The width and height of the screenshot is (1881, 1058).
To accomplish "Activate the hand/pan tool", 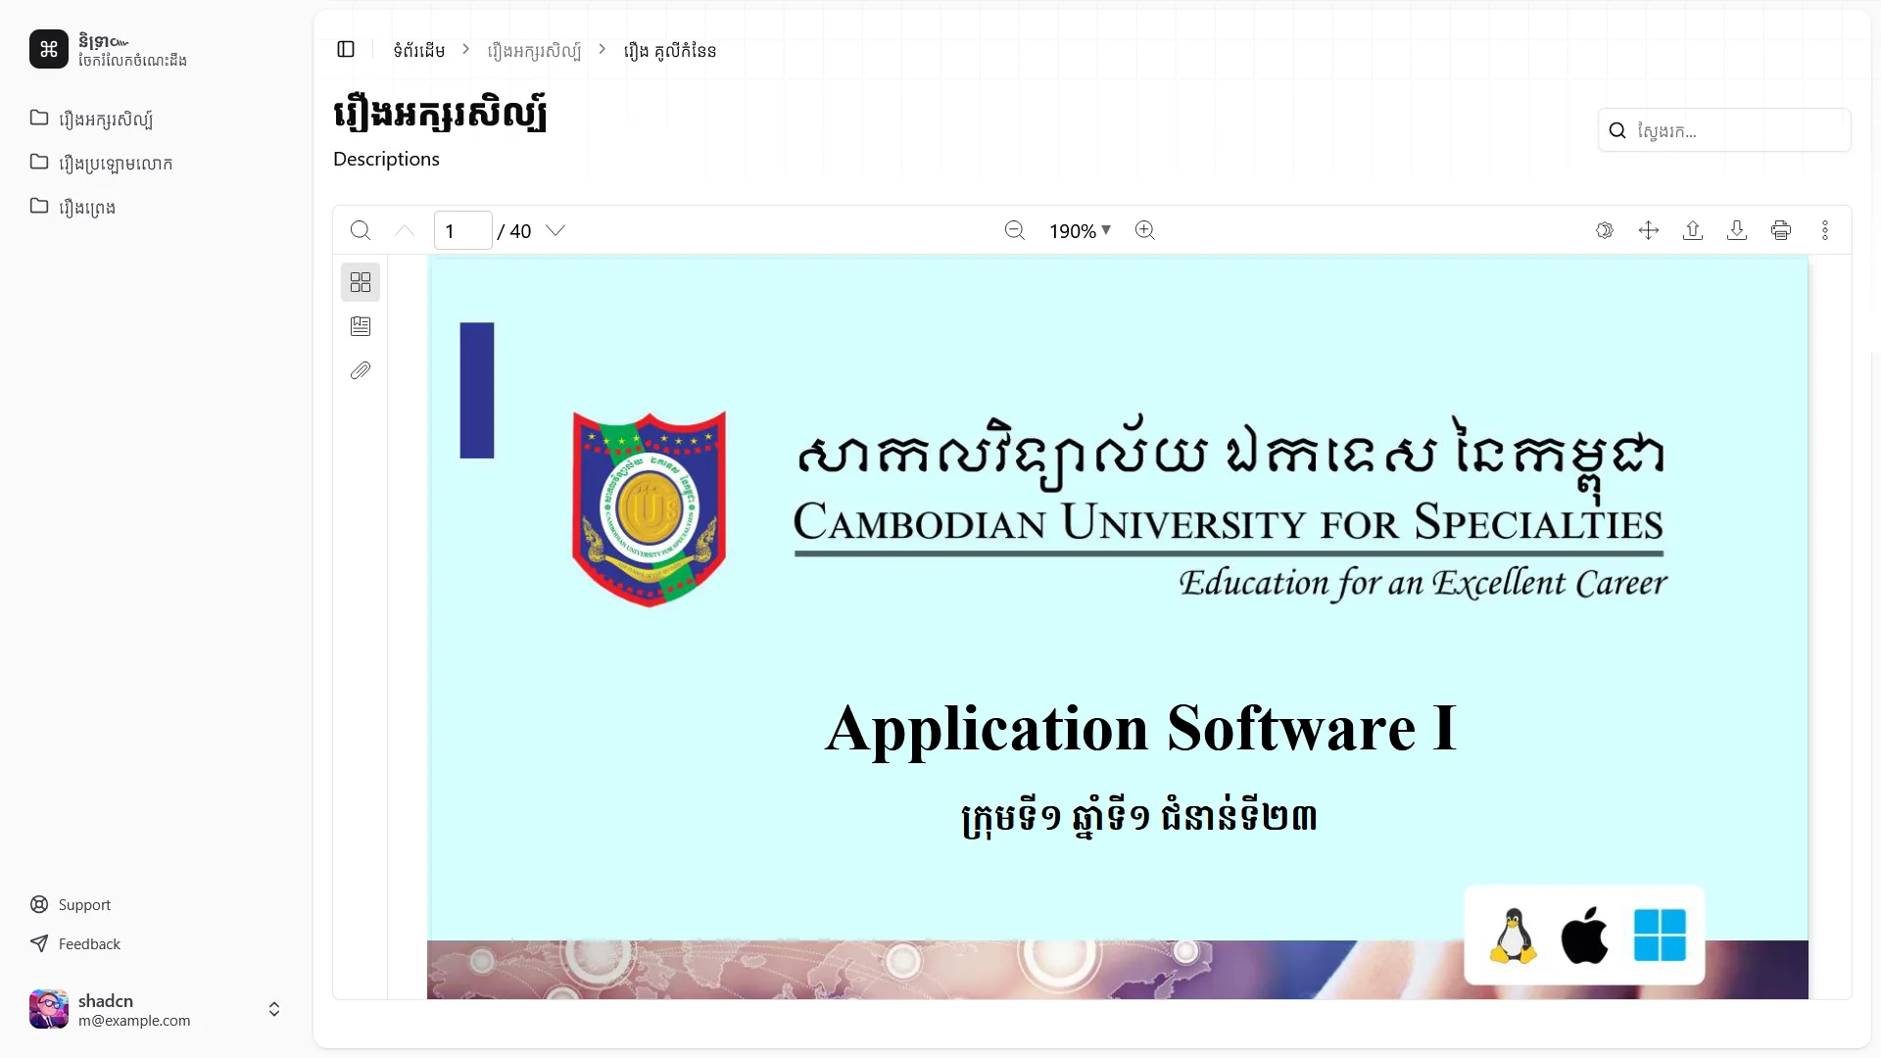I will point(1649,230).
